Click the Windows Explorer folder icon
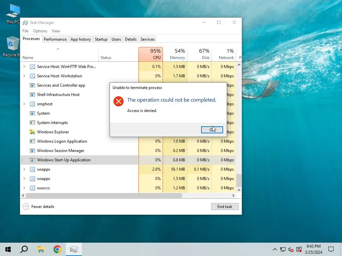The image size is (342, 256). [32, 132]
